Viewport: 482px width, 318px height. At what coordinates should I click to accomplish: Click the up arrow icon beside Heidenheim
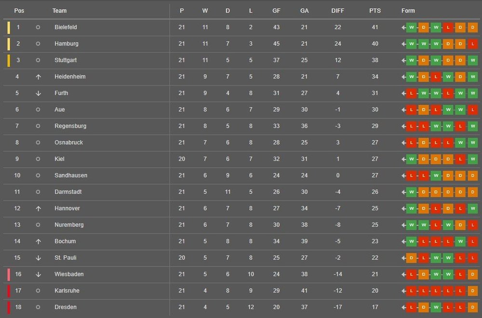[38, 77]
